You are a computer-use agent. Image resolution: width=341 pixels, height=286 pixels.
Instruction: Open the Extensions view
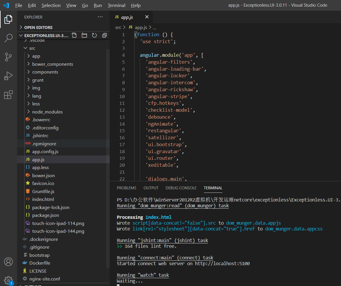(x=8, y=95)
